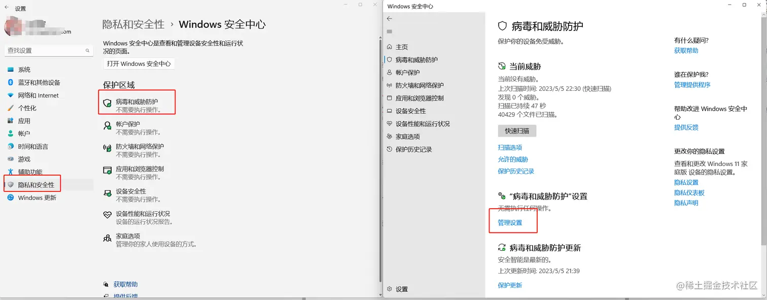Click the Bluetooth icon in Settings sidebar
Image resolution: width=767 pixels, height=300 pixels.
point(11,82)
